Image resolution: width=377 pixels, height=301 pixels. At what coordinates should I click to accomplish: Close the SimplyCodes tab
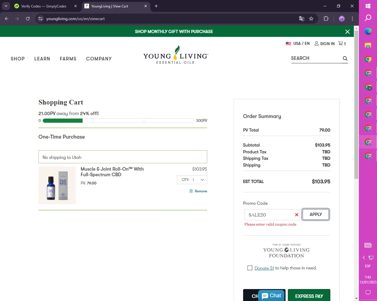tap(75, 6)
